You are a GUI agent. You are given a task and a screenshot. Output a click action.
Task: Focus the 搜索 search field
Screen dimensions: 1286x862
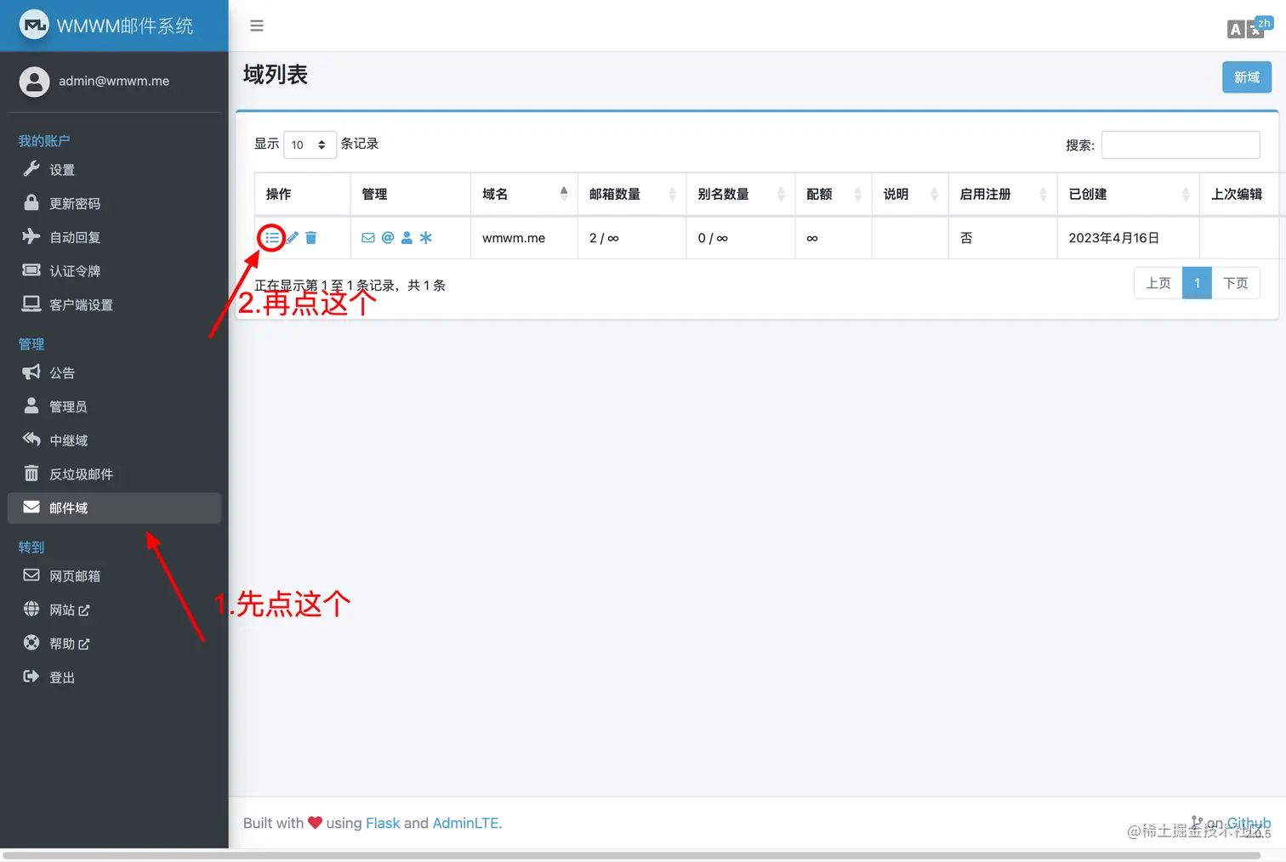(x=1181, y=145)
